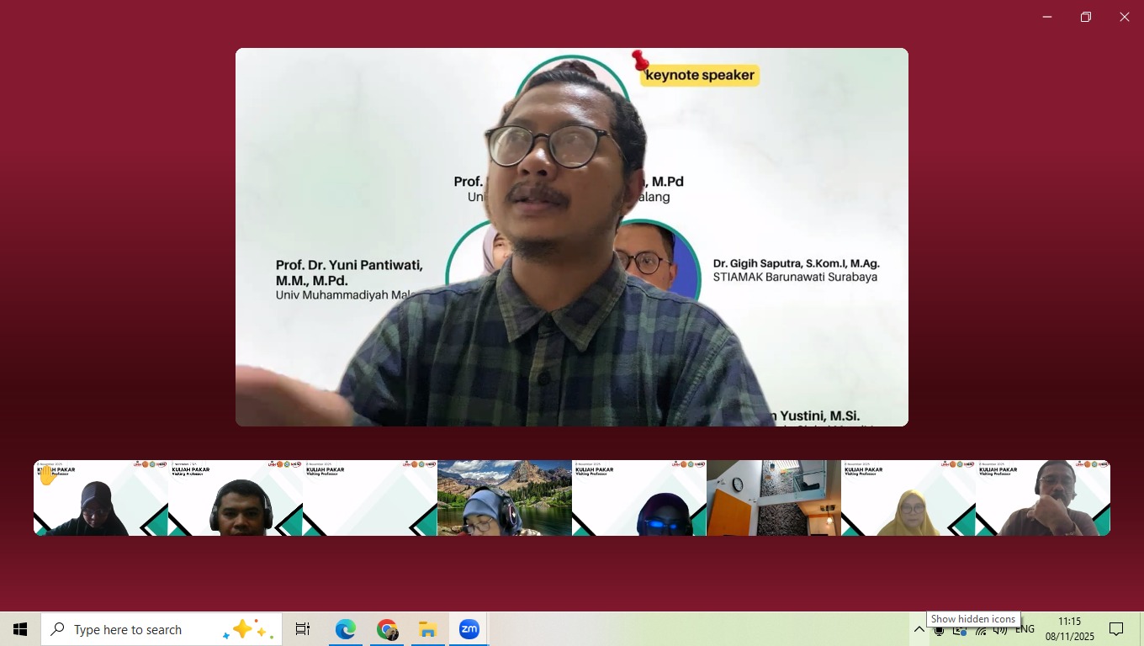1144x646 pixels.
Task: Select the leftmost KULIAH PAKAR participant tile
Action: click(100, 497)
